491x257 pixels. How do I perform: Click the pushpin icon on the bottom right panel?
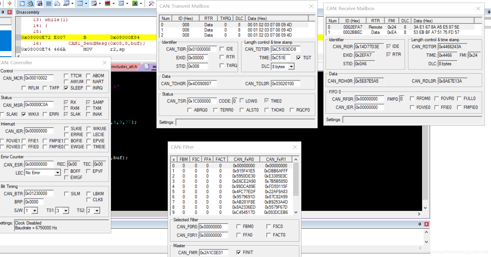coord(420,224)
